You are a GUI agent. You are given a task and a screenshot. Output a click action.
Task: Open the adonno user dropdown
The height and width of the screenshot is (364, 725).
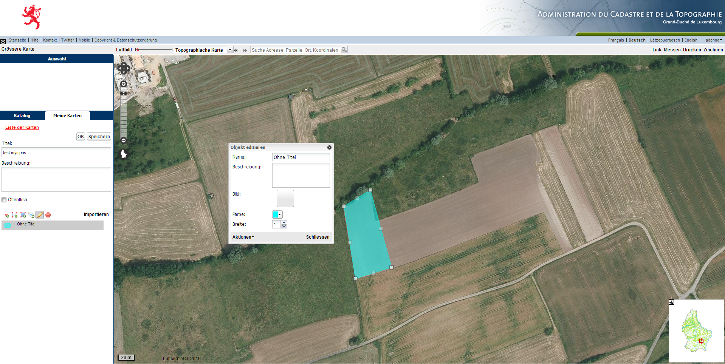pos(714,40)
